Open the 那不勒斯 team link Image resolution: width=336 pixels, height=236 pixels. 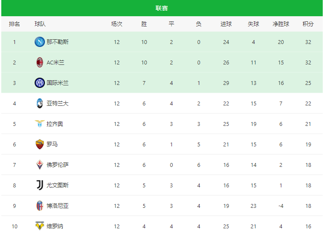(58, 42)
